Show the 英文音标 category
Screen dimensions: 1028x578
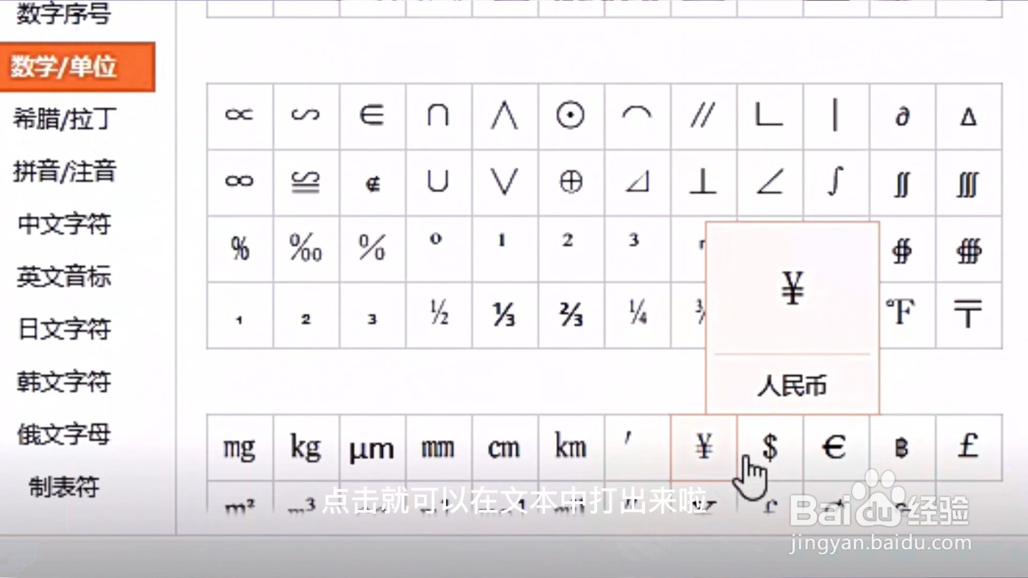(x=64, y=277)
